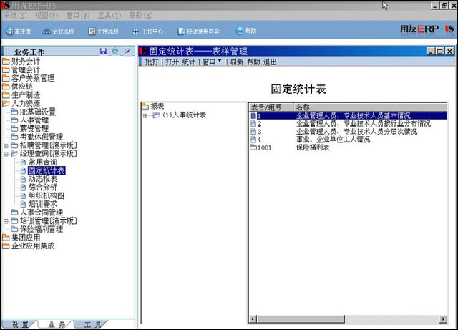Open the 个性流程 personal flow icon
Screen dimensions: 458x330
(92, 31)
